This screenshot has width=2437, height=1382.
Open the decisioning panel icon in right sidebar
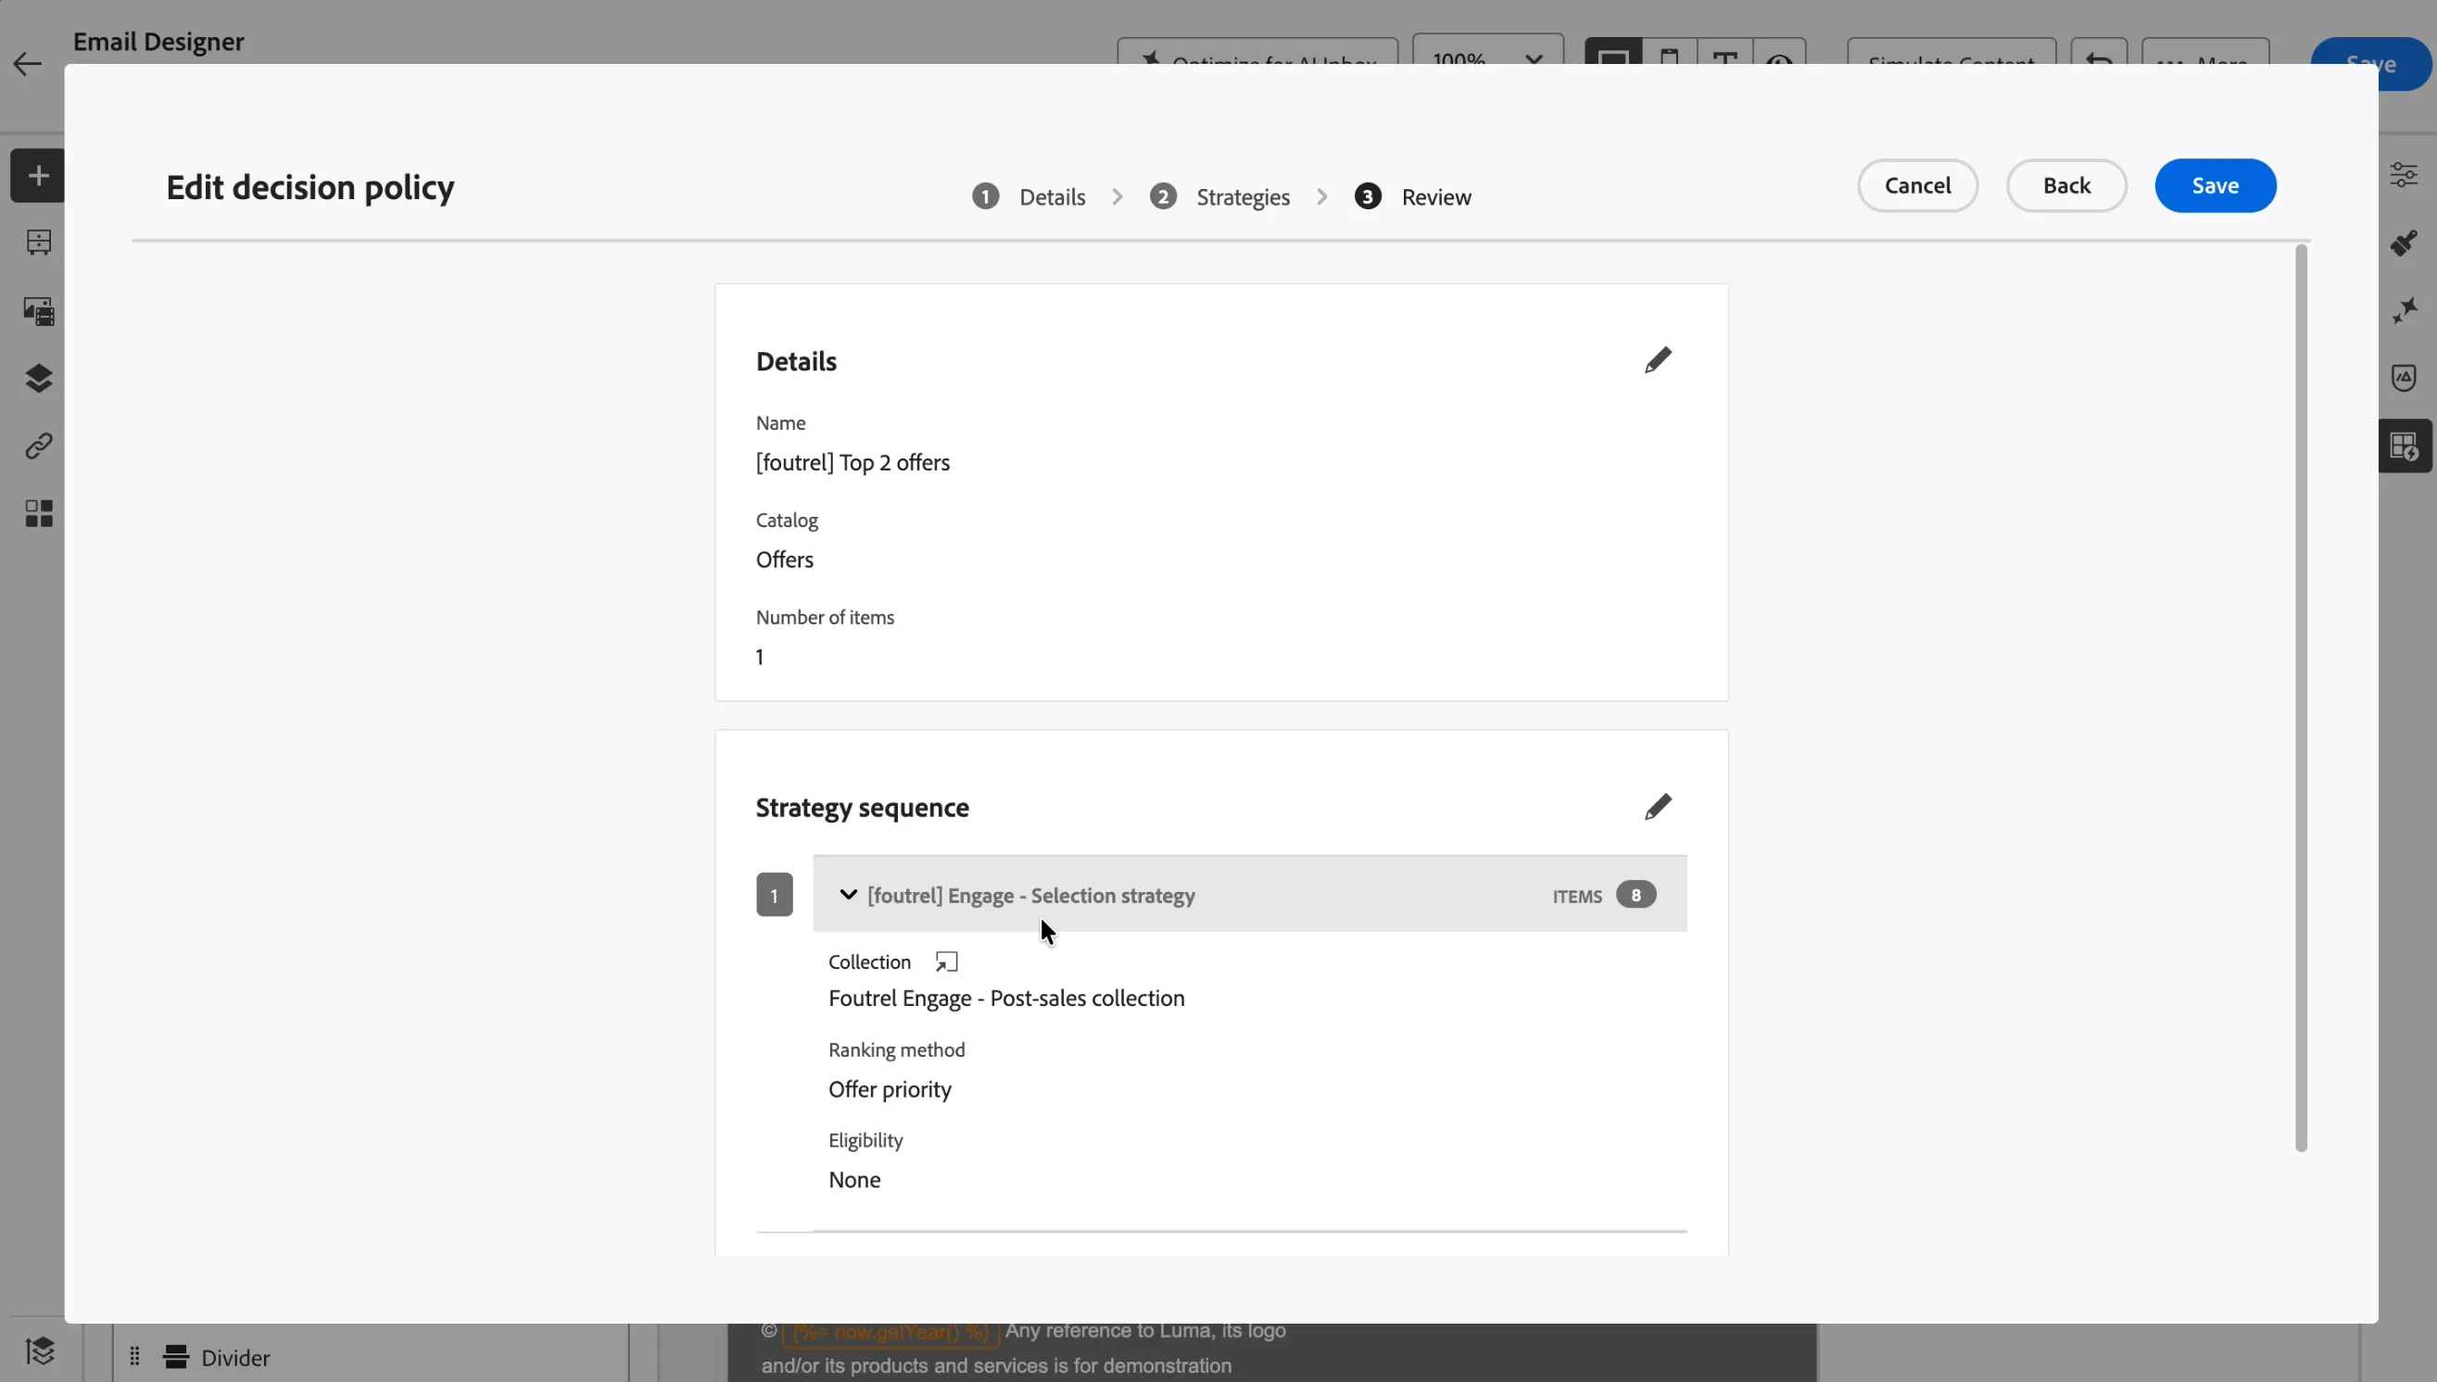(2404, 446)
